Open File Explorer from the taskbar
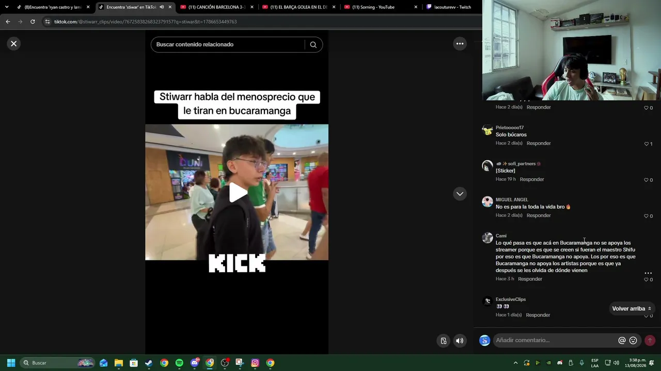661x371 pixels. [119, 363]
